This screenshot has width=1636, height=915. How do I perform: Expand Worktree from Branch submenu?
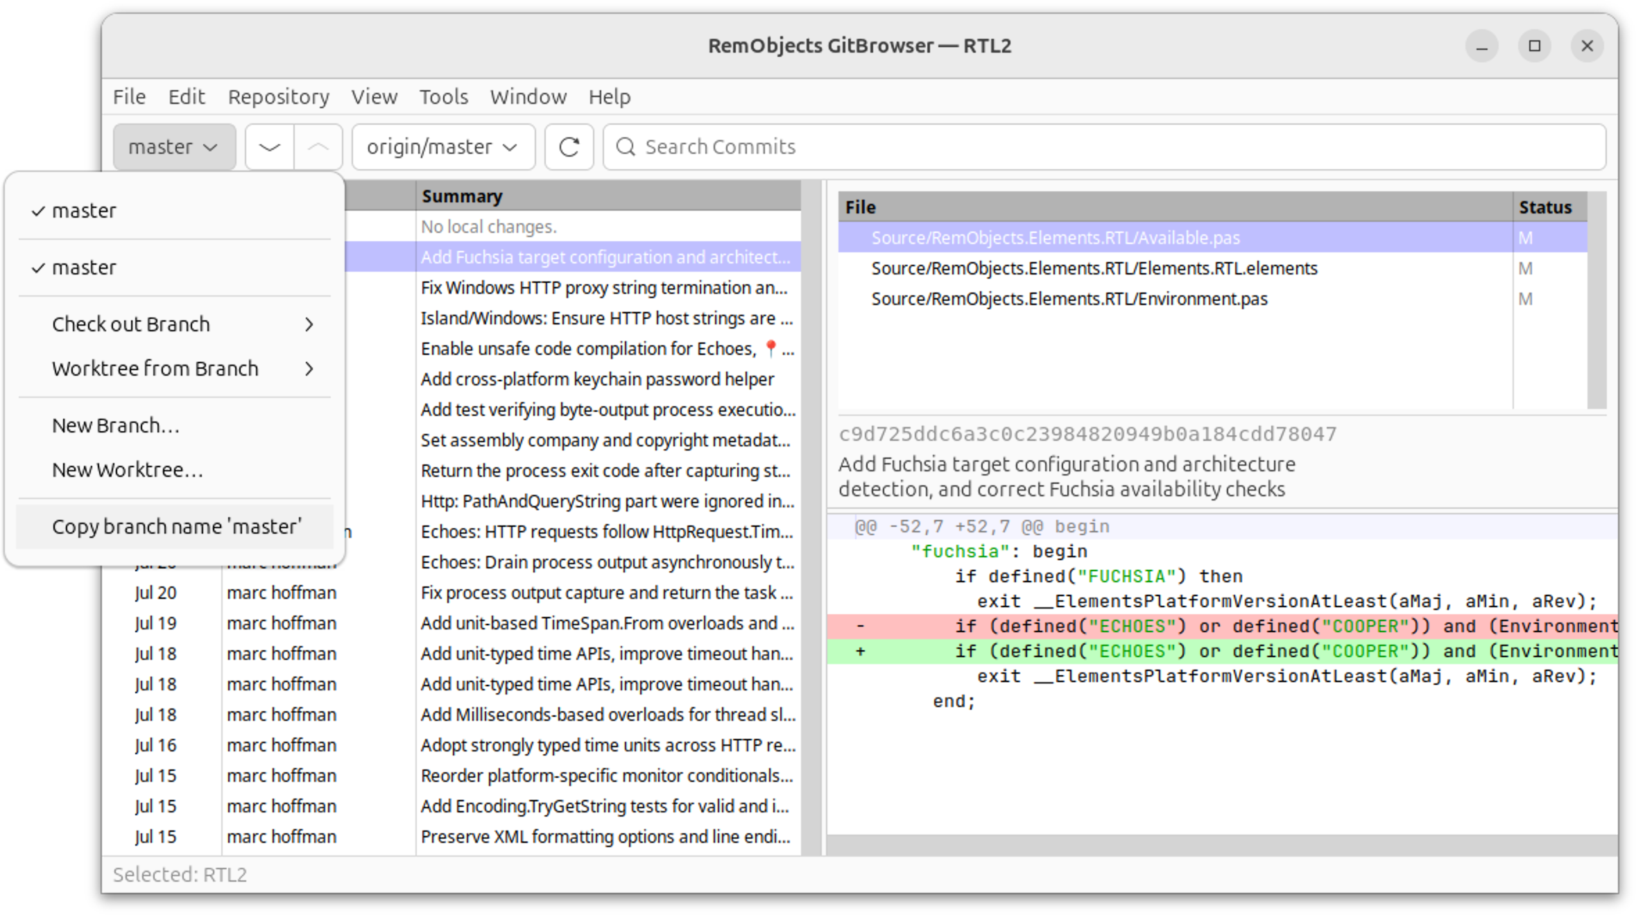point(174,369)
